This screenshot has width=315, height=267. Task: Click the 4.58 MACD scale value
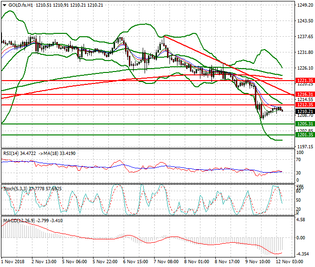tap(301, 220)
